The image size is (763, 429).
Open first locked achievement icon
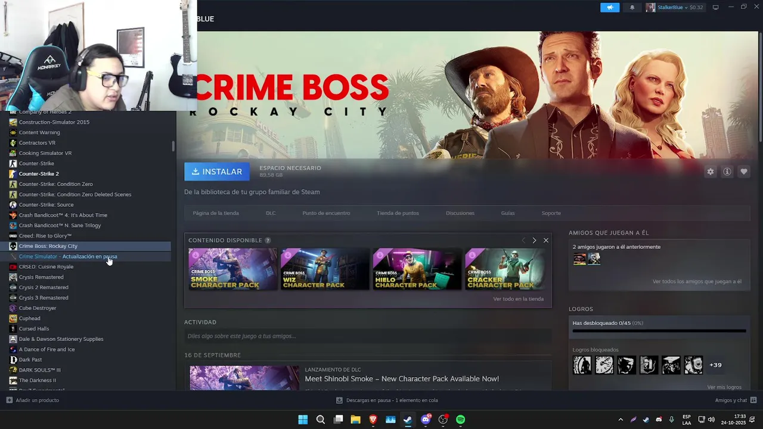click(582, 365)
